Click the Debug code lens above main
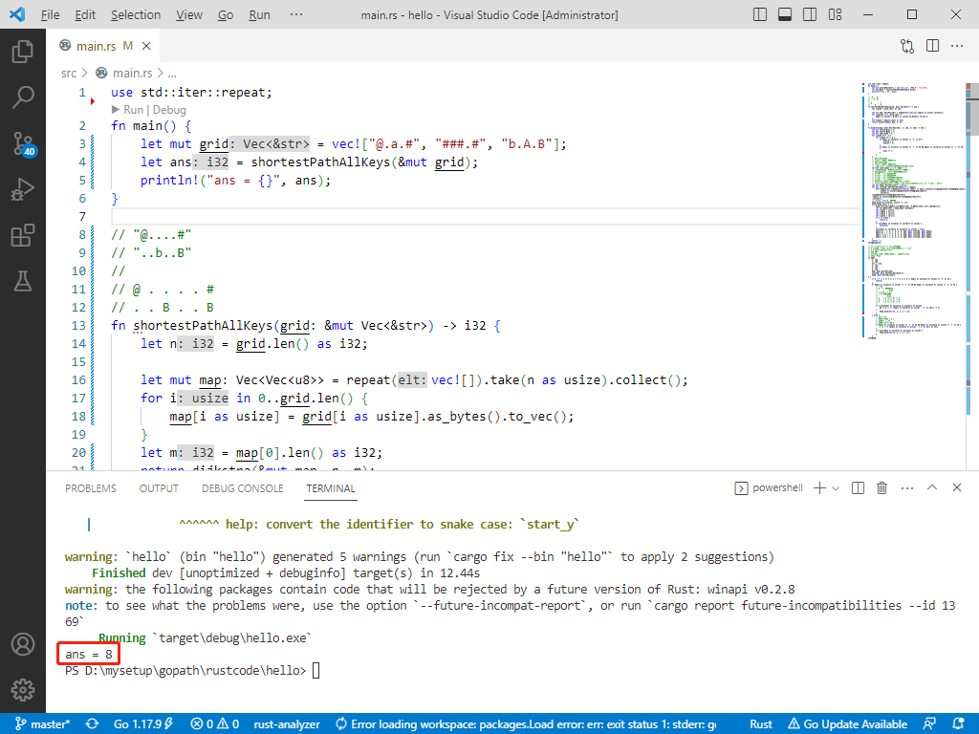 [169, 110]
